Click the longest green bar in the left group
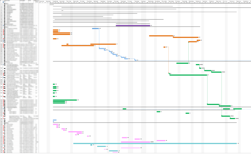The image size is (251, 154). [65, 100]
